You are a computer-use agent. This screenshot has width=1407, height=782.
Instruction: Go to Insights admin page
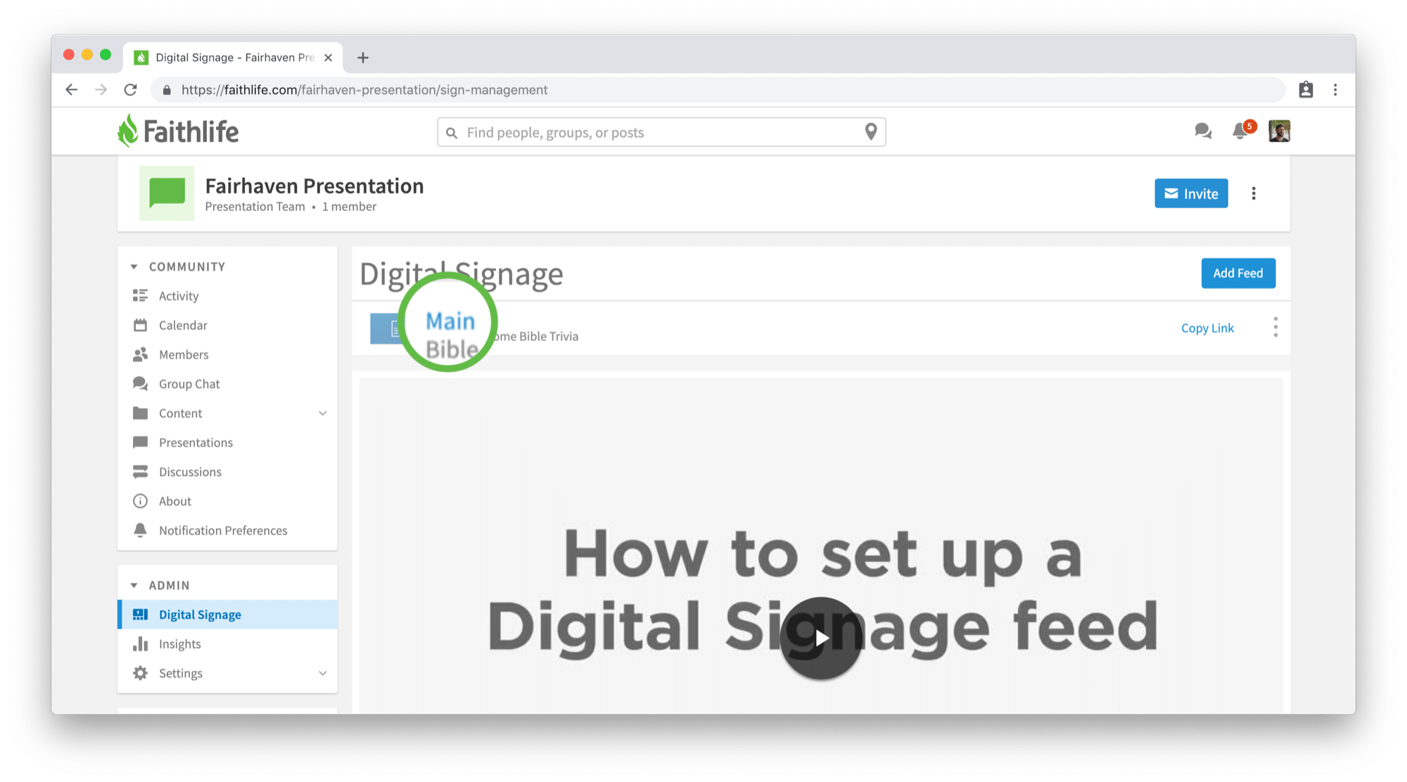click(180, 644)
